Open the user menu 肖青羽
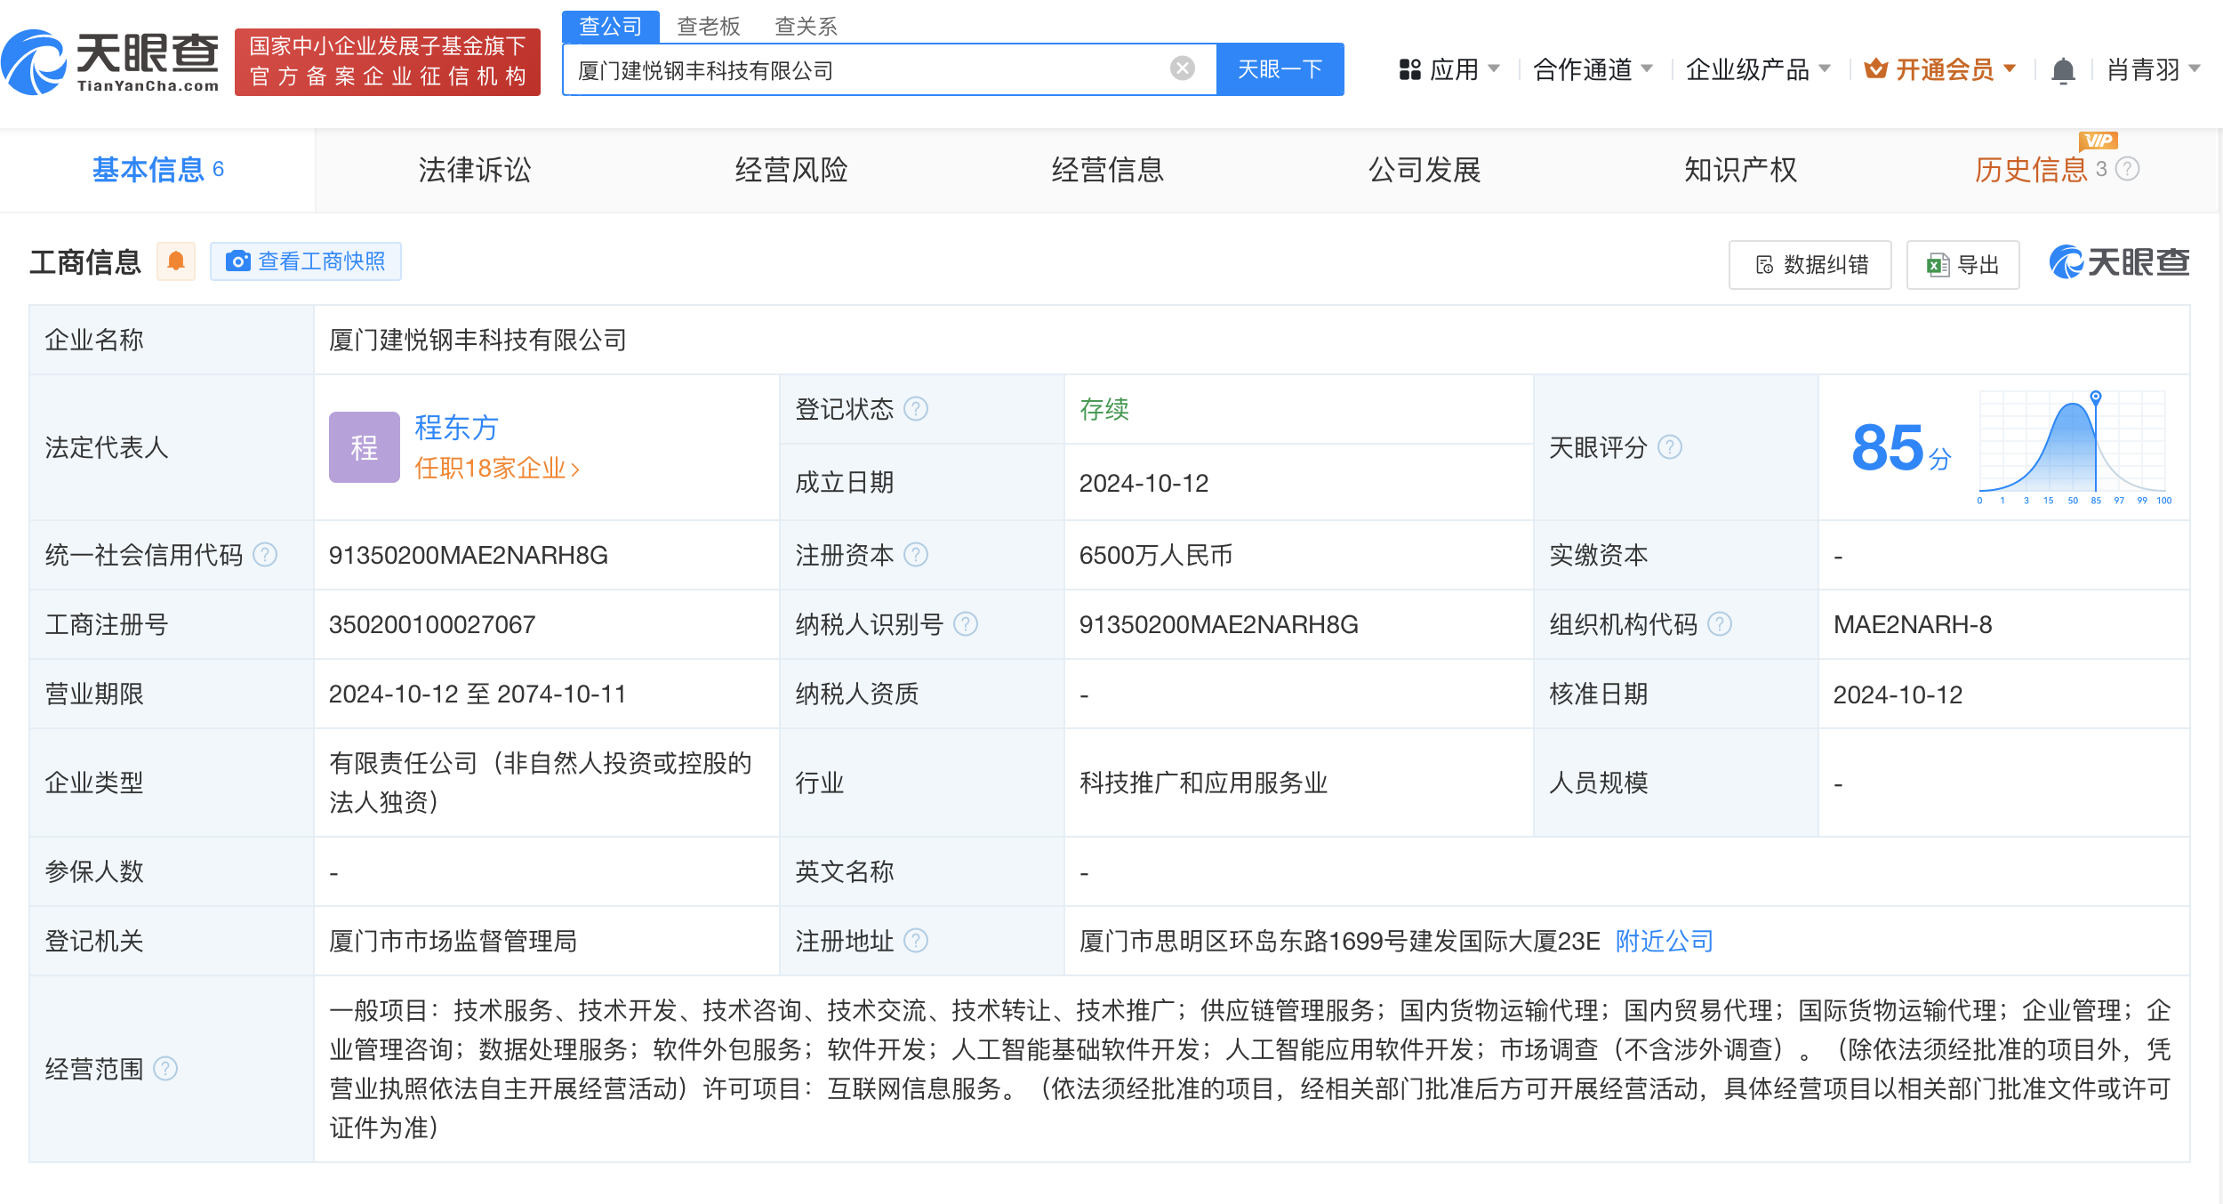This screenshot has height=1204, width=2223. 2153,69
